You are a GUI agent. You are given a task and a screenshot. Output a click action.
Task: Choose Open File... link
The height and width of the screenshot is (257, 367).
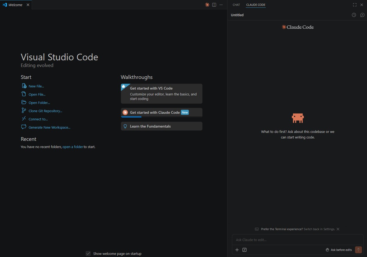pyautogui.click(x=37, y=95)
